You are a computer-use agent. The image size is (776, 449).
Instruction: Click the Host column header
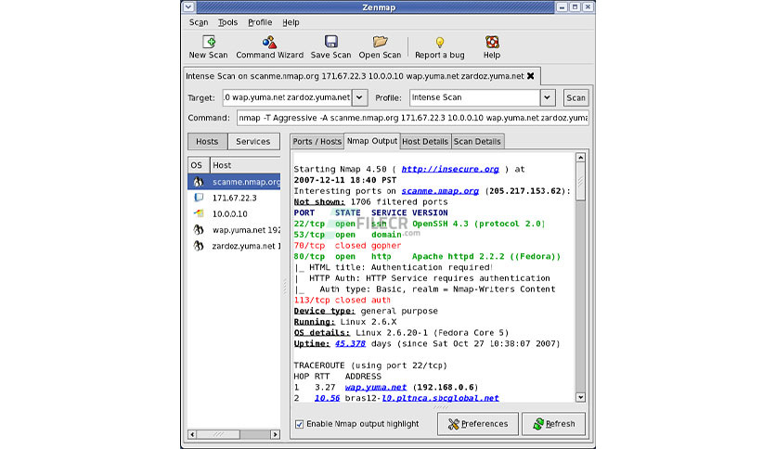pyautogui.click(x=245, y=165)
